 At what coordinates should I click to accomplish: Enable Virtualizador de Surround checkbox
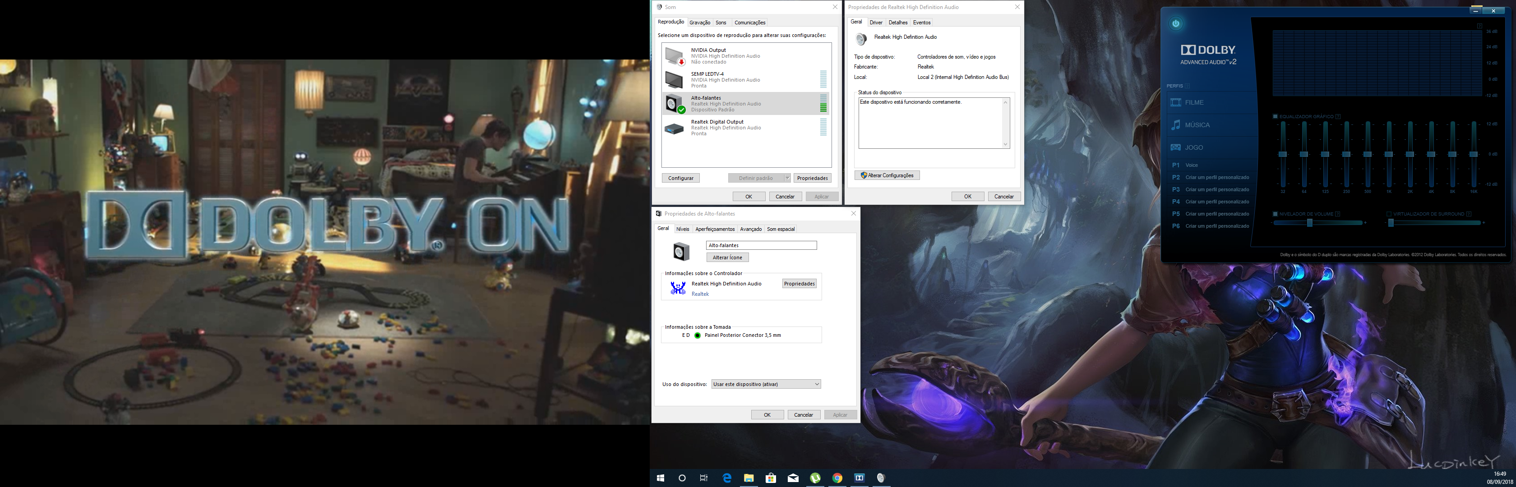click(x=1389, y=214)
